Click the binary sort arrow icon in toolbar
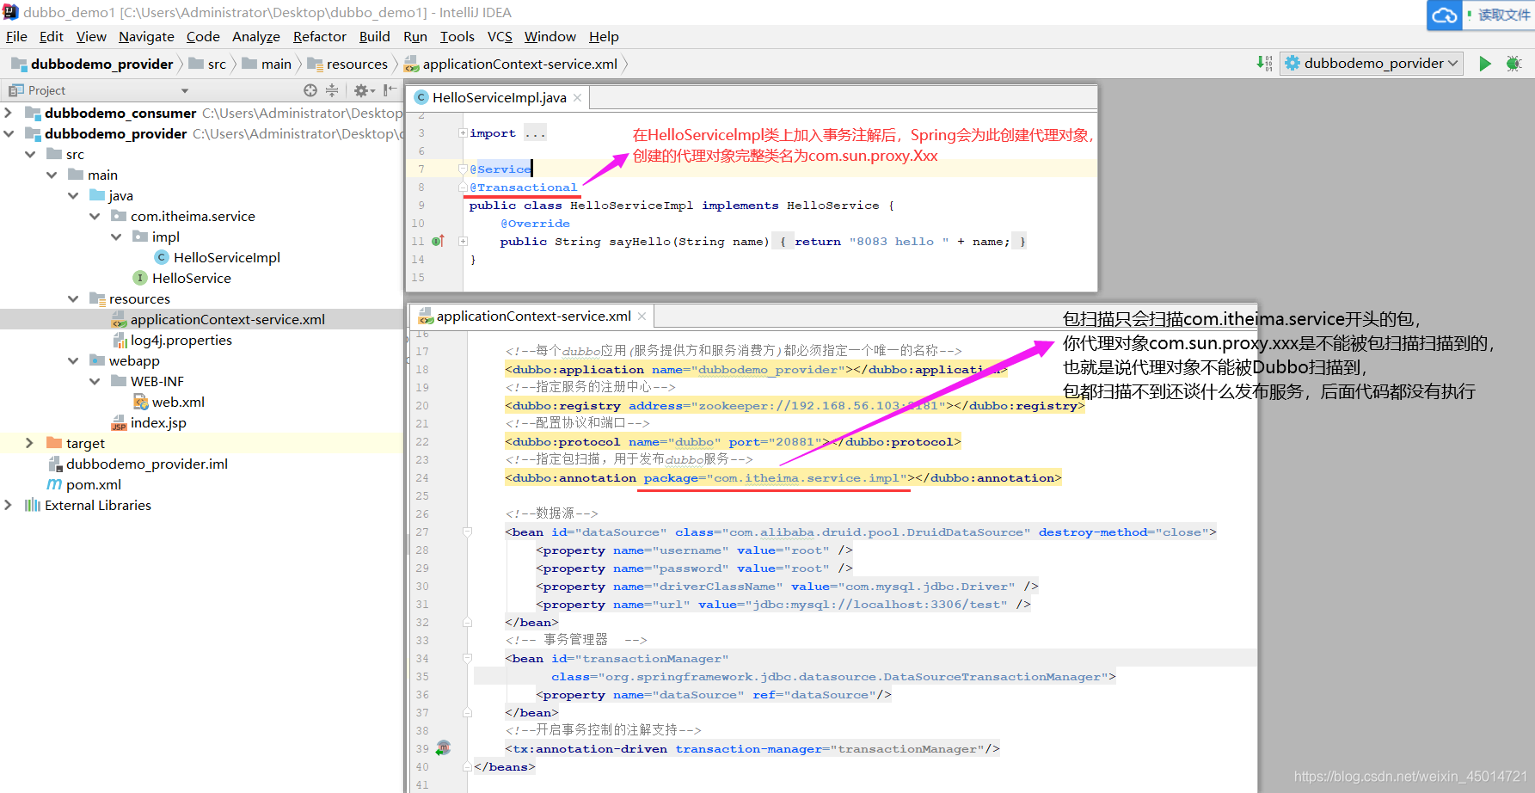This screenshot has width=1535, height=793. [1264, 63]
